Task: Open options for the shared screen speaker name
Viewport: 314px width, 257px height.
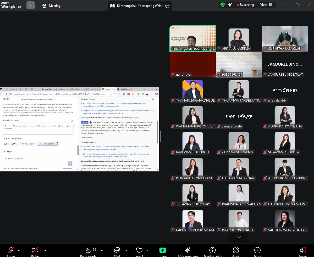Action: (167, 6)
